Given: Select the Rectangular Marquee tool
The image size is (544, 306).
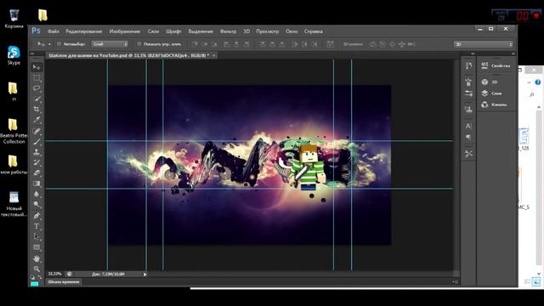Looking at the screenshot, I should pos(37,77).
